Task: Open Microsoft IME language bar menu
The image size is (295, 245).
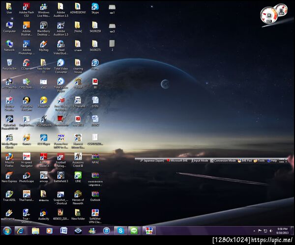Action: coord(177,161)
